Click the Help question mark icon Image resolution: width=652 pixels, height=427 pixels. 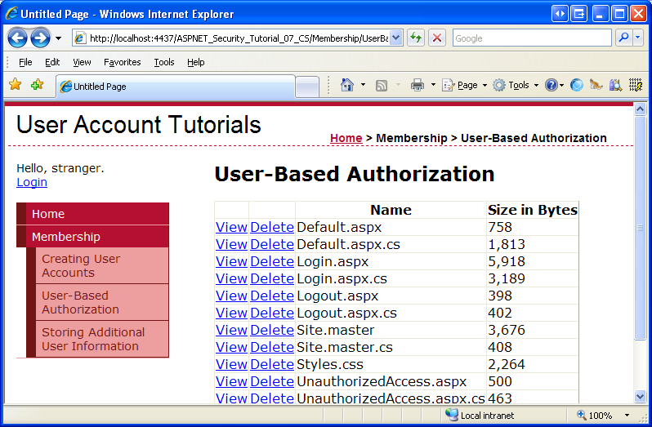pos(551,85)
